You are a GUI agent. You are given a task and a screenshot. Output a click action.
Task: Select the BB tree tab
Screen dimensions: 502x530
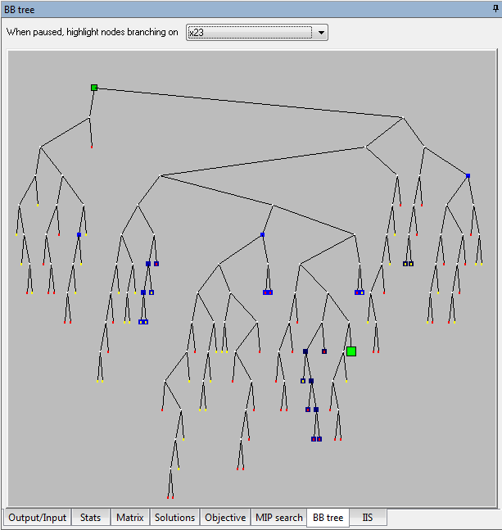(328, 518)
